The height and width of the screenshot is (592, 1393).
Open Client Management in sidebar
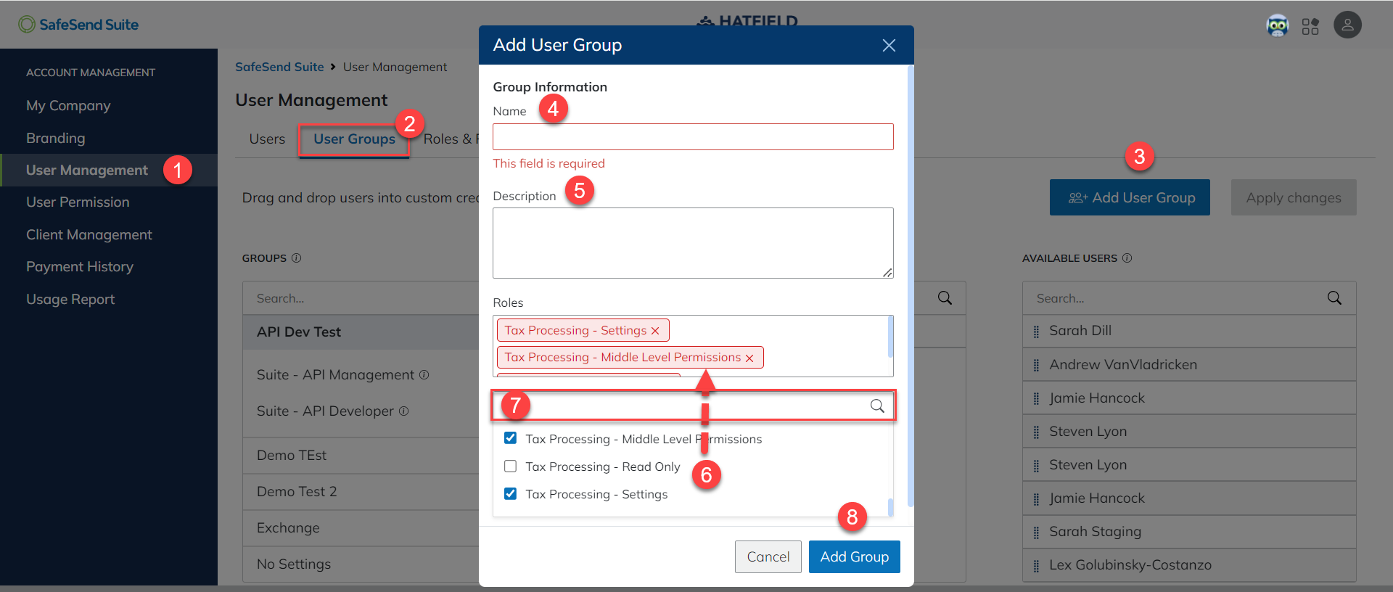tap(89, 235)
